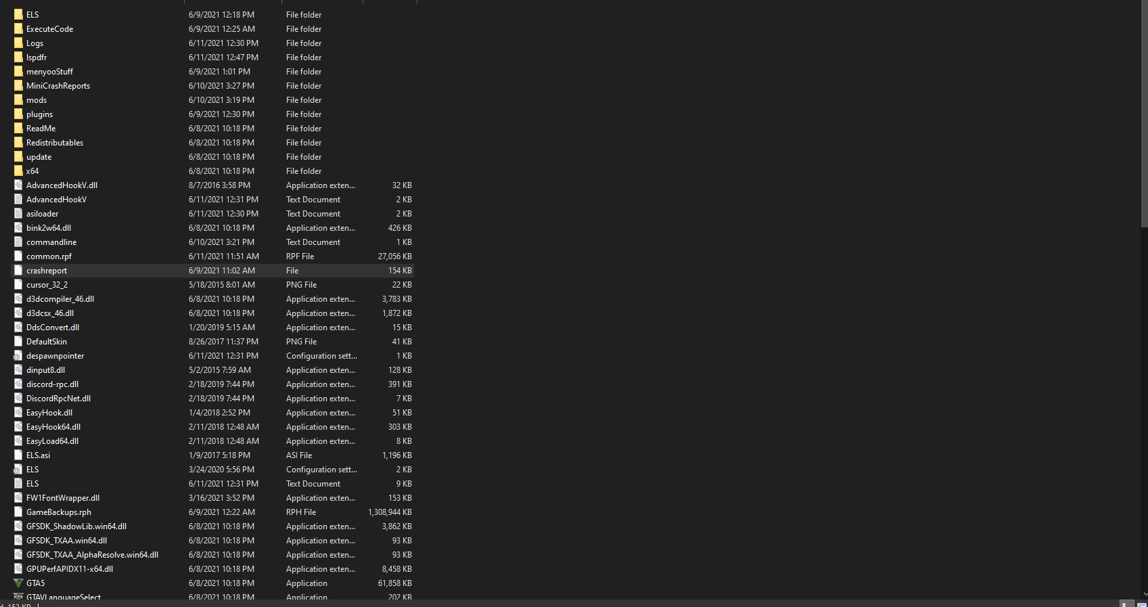Select the 8,458 KB size value

point(397,569)
